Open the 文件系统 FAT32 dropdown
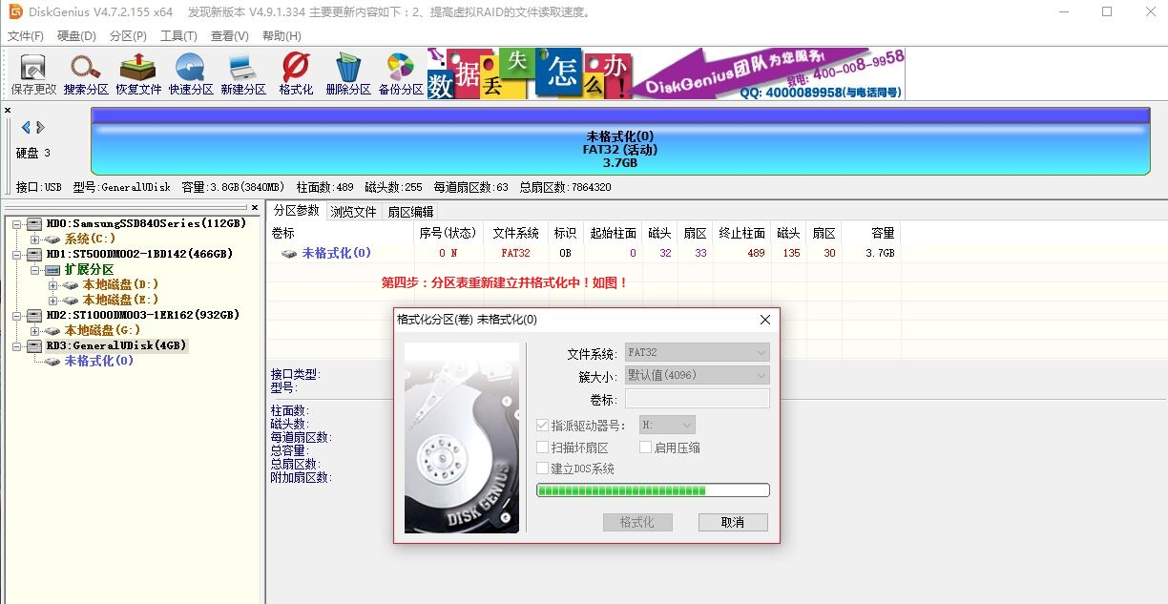This screenshot has width=1168, height=604. click(x=697, y=353)
